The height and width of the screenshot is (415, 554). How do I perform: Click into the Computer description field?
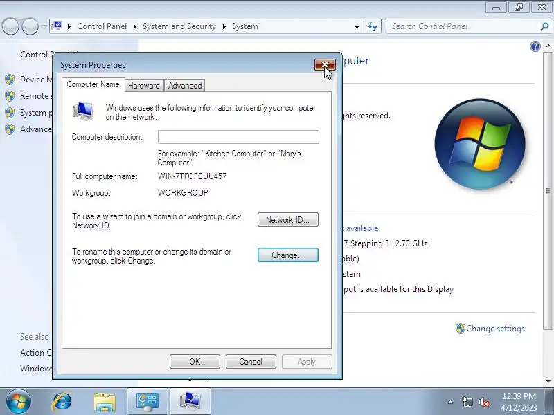point(238,137)
